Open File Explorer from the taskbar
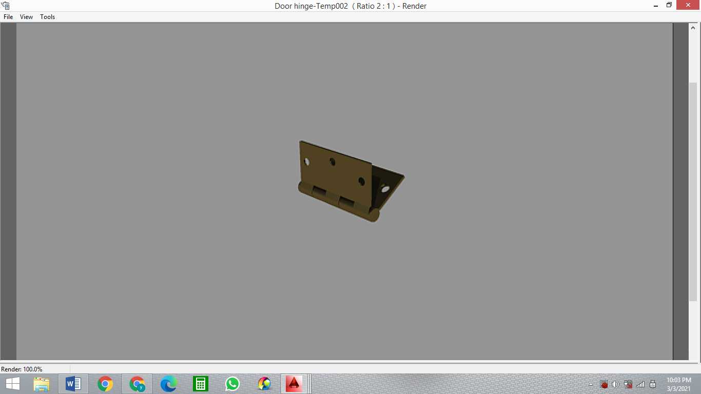 pos(42,384)
